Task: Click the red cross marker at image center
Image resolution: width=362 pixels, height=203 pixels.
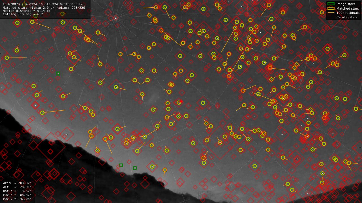Action: click(x=181, y=101)
